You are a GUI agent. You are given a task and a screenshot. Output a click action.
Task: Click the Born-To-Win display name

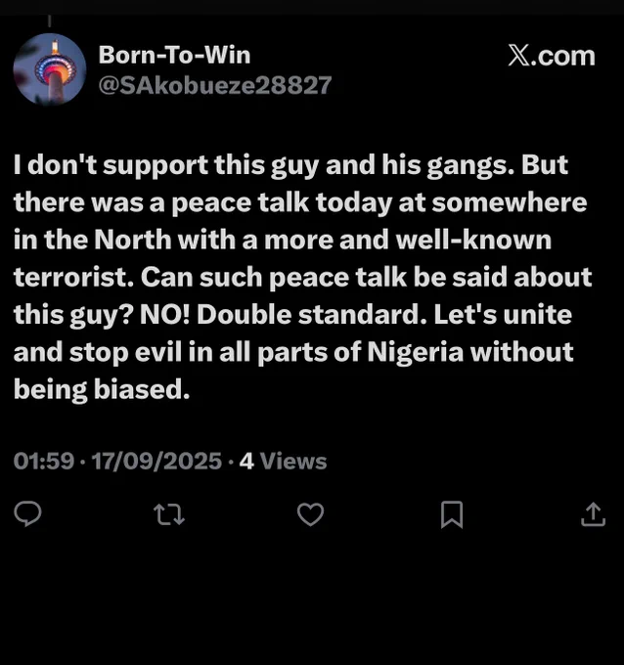click(174, 55)
